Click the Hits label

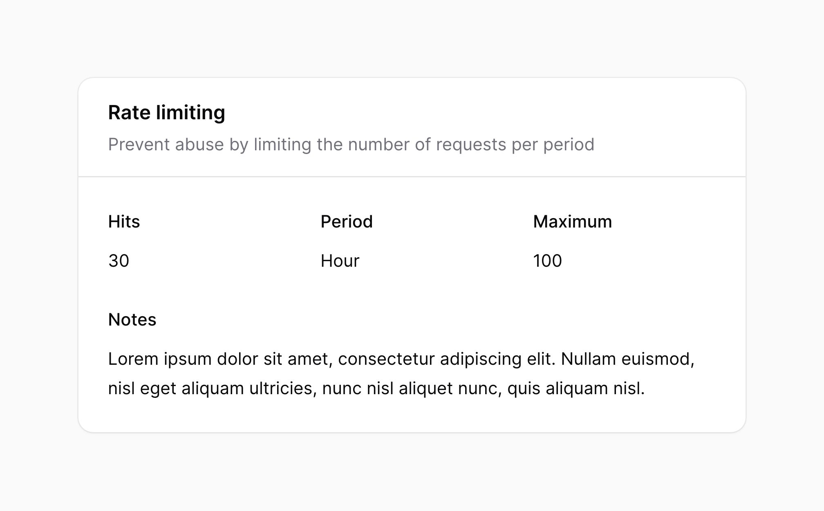pos(124,222)
